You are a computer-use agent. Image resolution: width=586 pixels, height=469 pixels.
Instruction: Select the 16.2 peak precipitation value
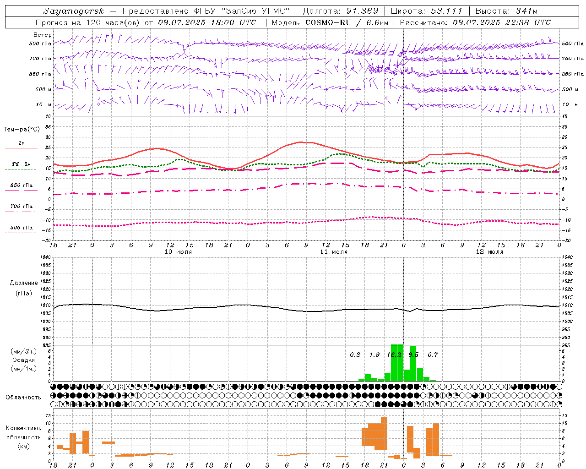point(394,354)
